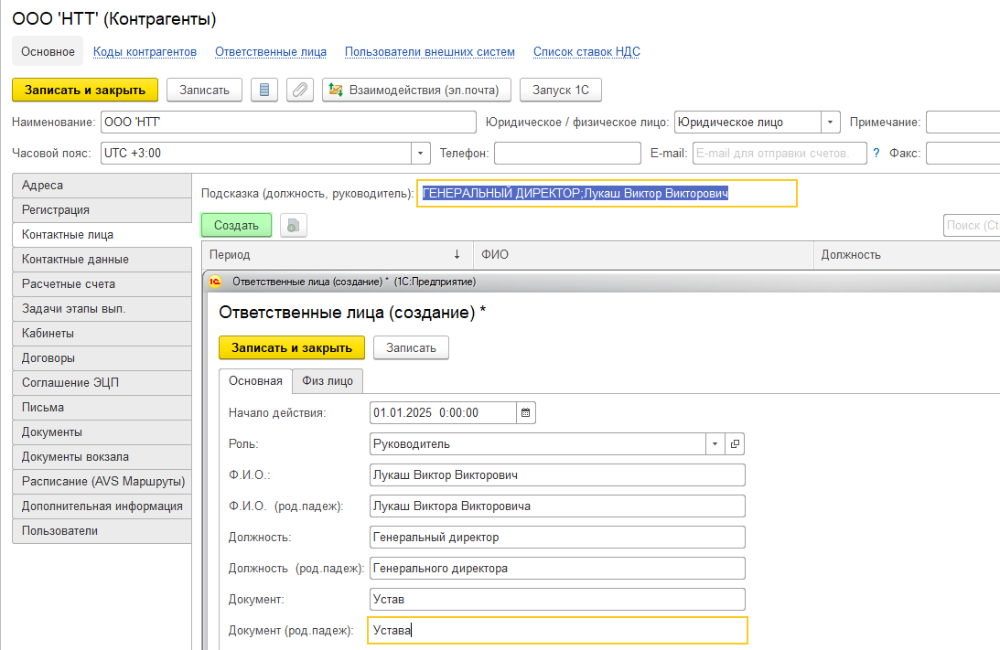The height and width of the screenshot is (650, 1000).
Task: Open calendar picker for Начало действия
Action: coord(526,412)
